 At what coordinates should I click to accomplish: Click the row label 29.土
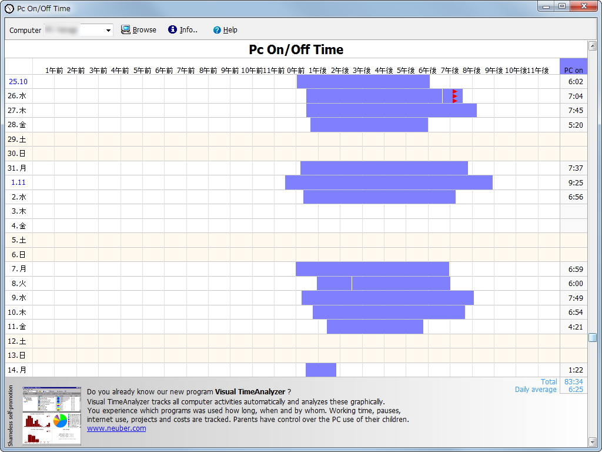(x=17, y=139)
